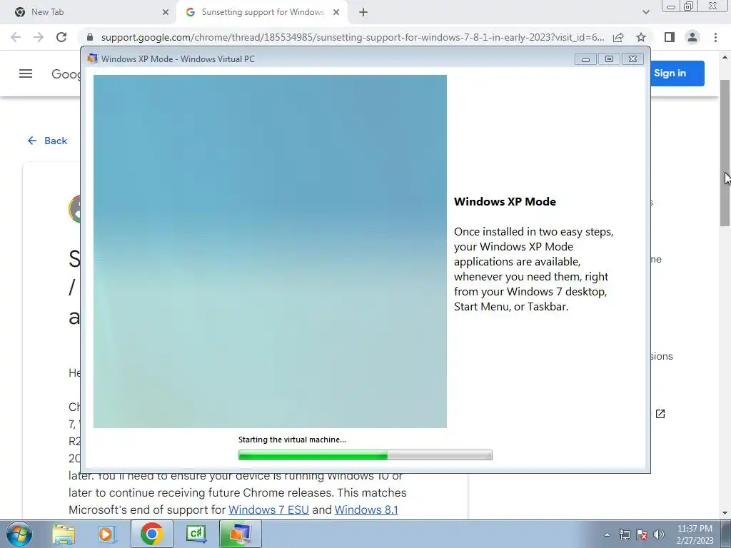The image size is (731, 548).
Task: Click the scrollbar's down arrow in Chrome
Action: 725,513
